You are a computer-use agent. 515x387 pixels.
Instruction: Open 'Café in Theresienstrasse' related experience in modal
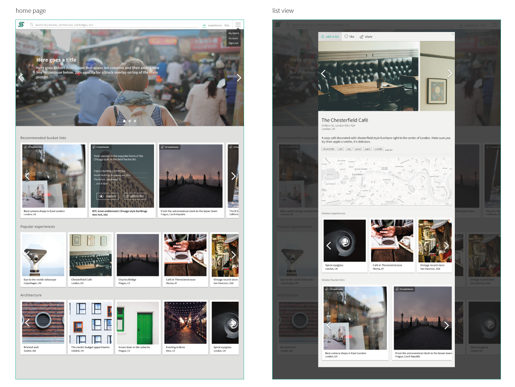tap(392, 245)
